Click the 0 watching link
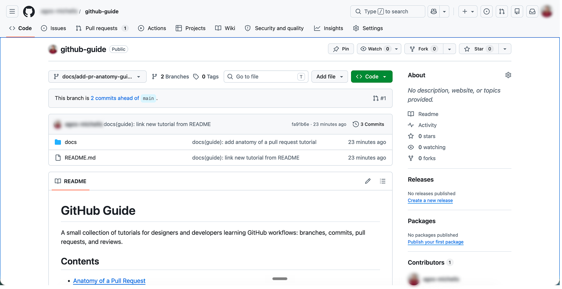Image resolution: width=562 pixels, height=289 pixels. click(x=426, y=147)
